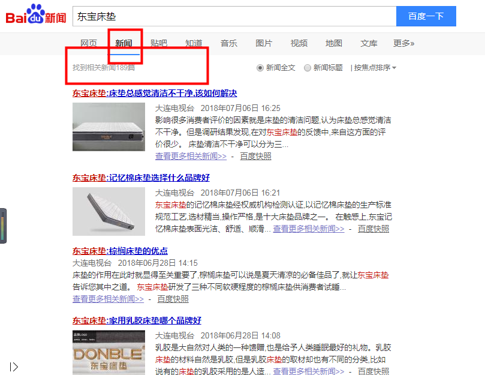Click the source line dated 2018年06月28日 14:15
485x375 pixels.
click(135, 263)
